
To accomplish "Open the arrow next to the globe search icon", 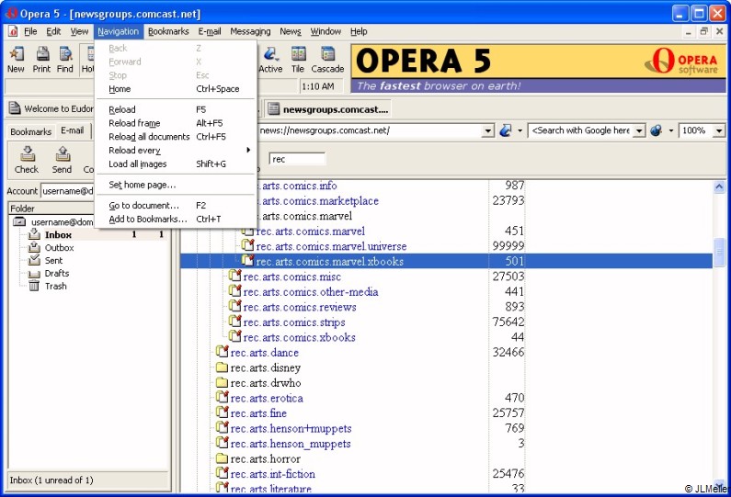I will (671, 130).
